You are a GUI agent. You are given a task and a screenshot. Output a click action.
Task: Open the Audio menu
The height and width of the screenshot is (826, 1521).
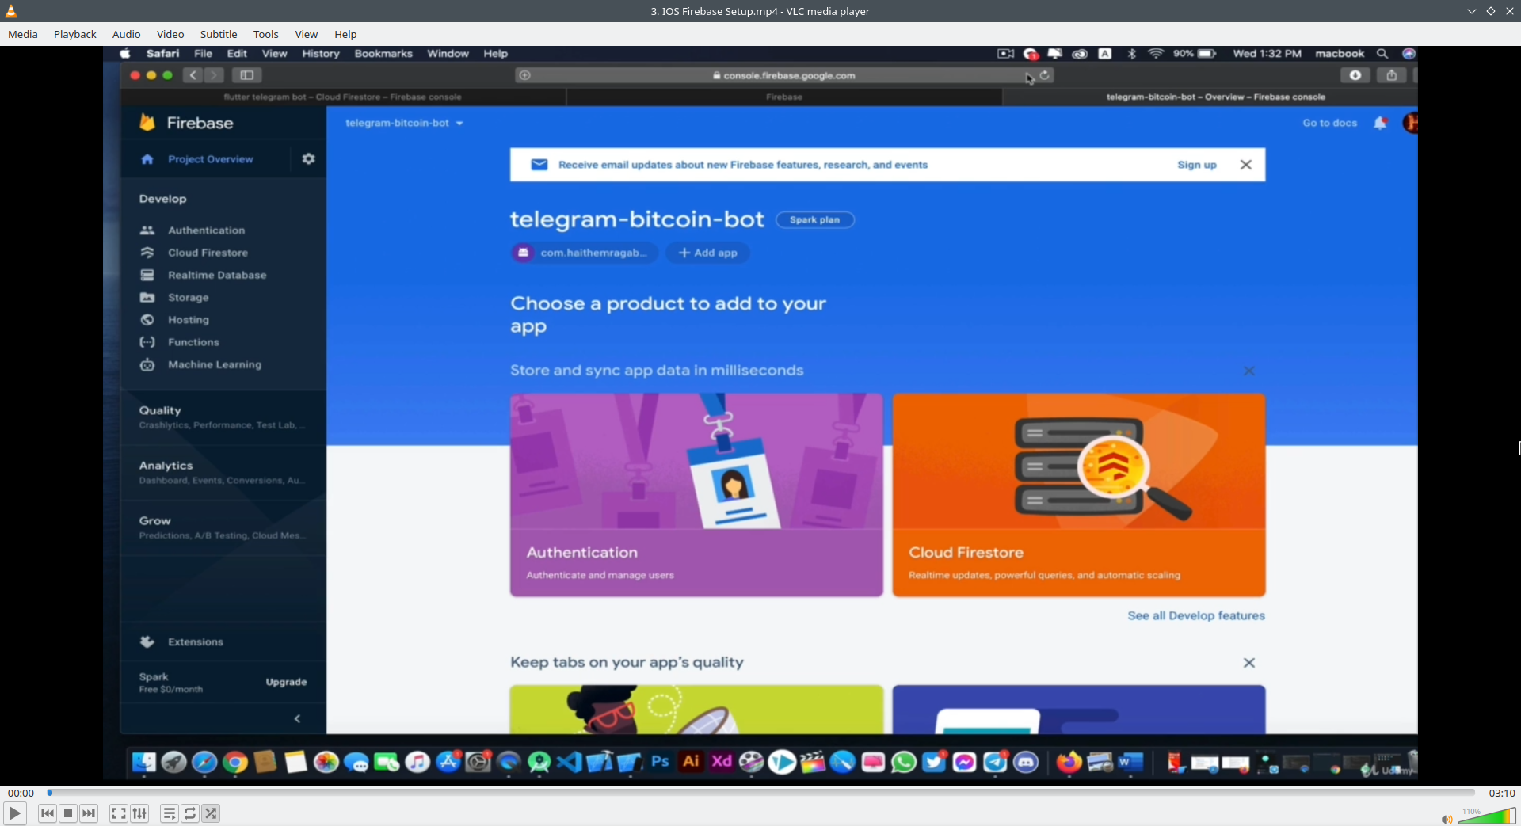[127, 34]
